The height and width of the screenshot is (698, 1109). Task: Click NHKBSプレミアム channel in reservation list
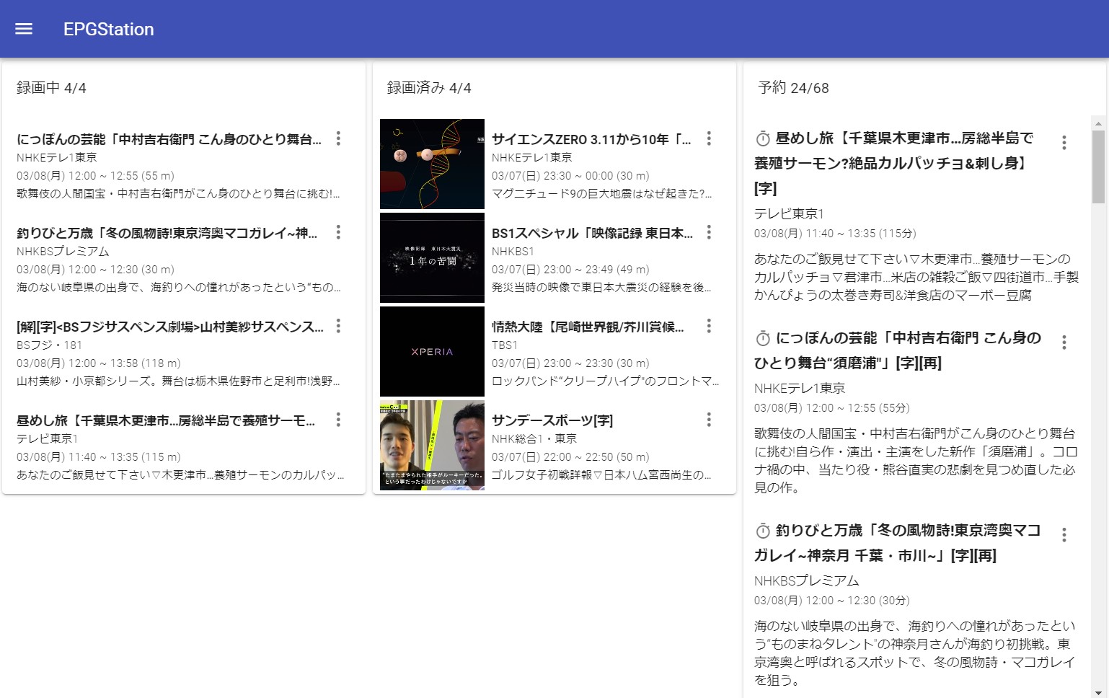[x=807, y=580]
